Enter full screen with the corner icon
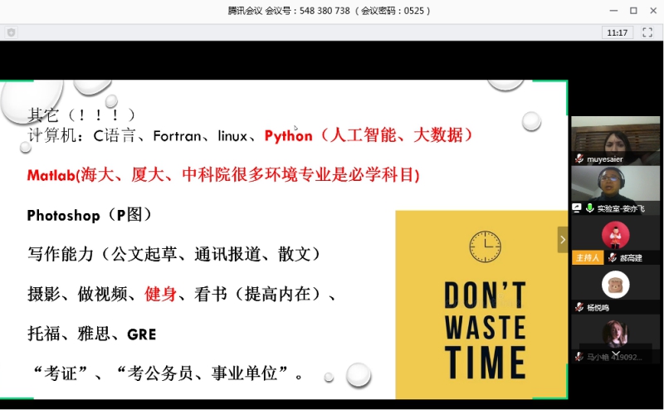Viewport: 664px width, 410px height. point(647,32)
